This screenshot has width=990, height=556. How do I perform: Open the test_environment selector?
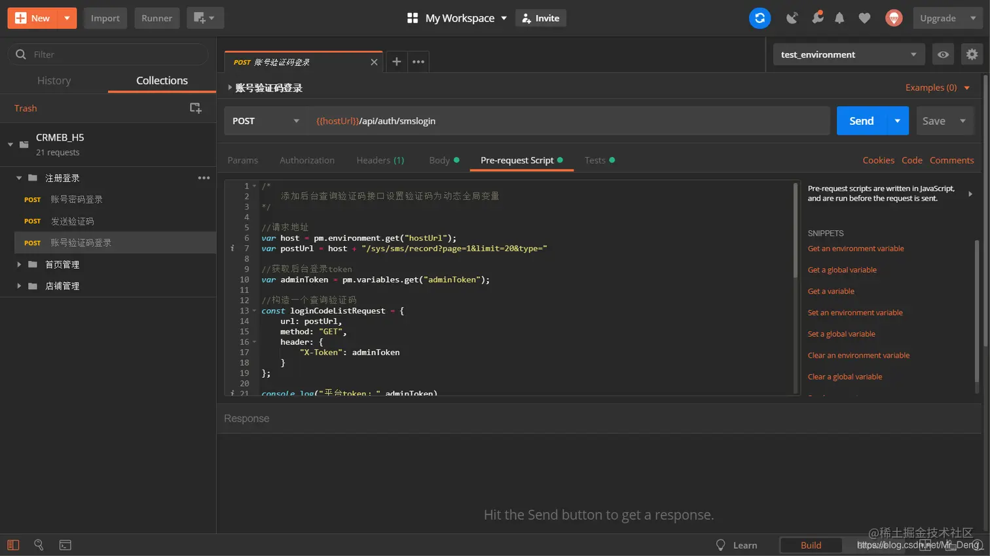tap(849, 54)
